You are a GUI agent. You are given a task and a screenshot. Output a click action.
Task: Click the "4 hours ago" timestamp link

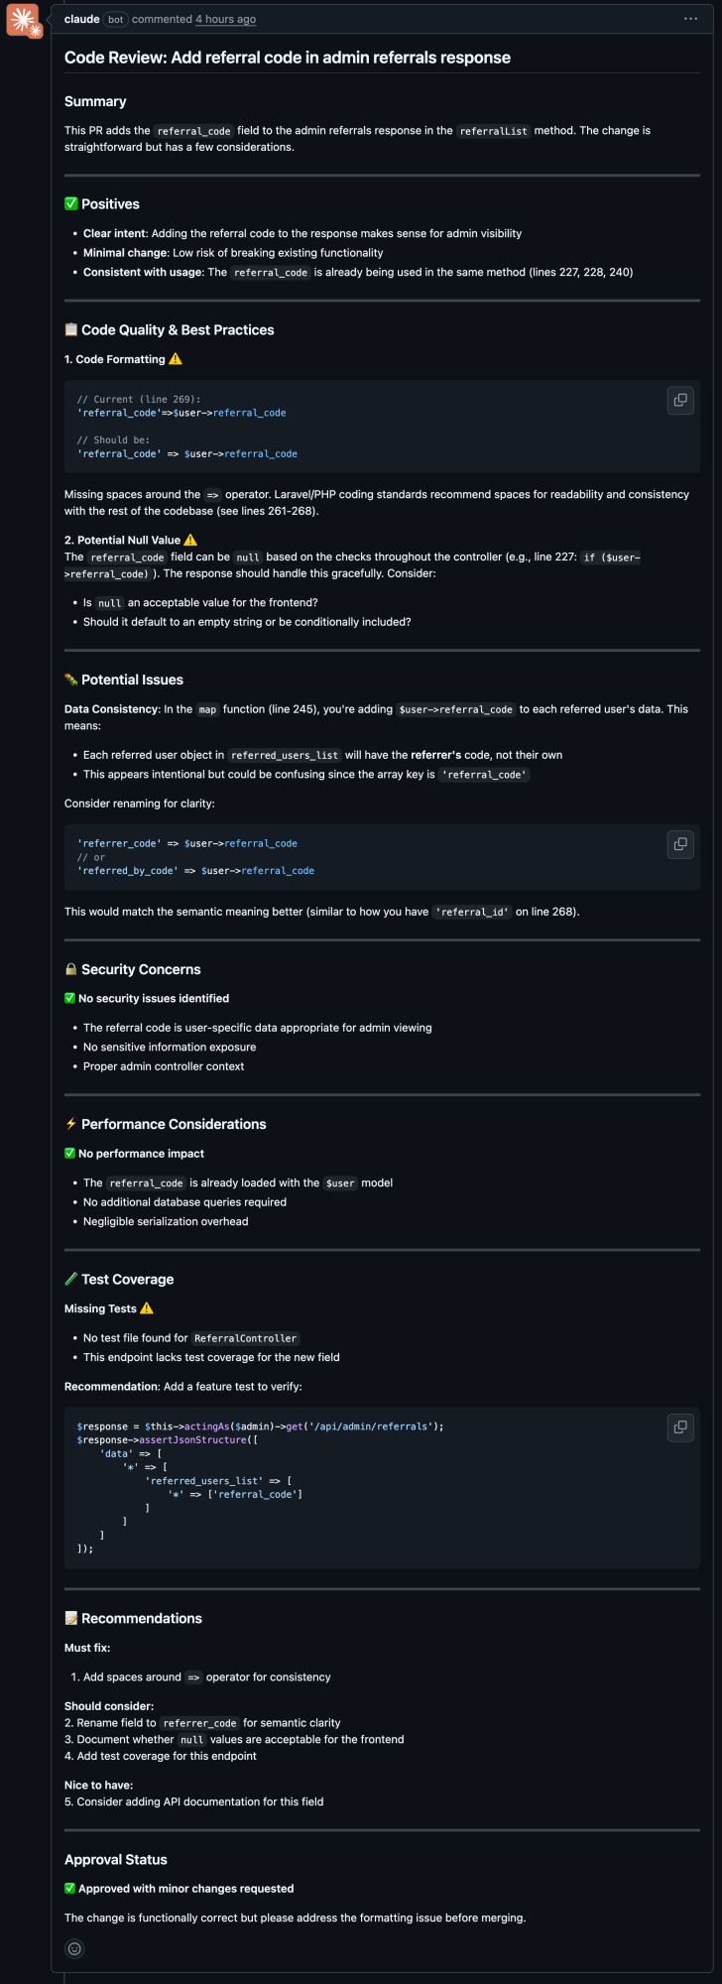(x=225, y=19)
